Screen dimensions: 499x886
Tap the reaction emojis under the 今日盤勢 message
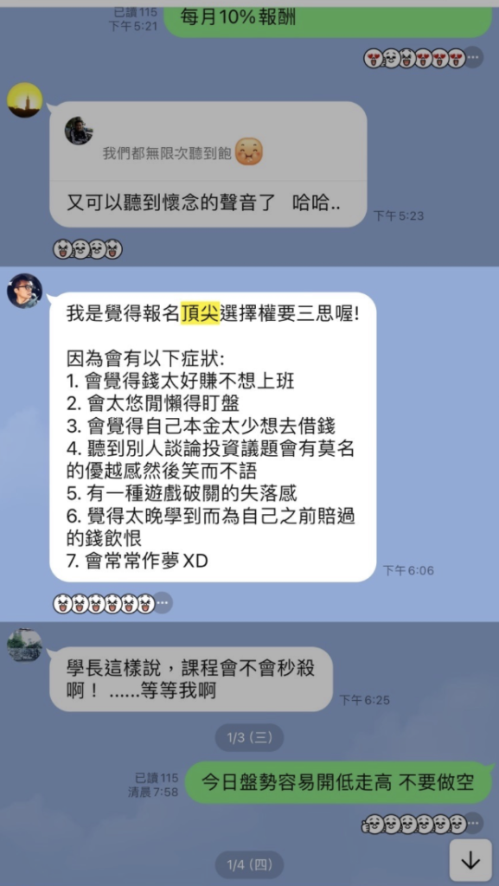pos(415,824)
